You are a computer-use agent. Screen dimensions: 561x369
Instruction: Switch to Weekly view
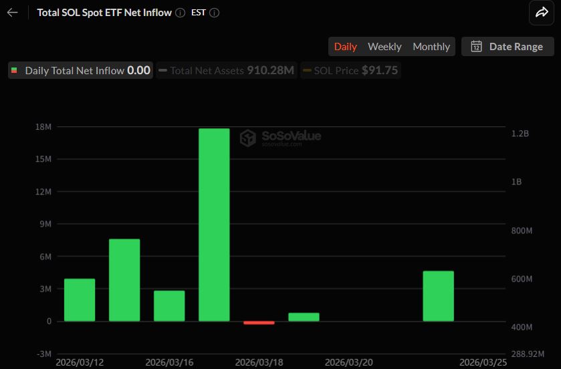(x=384, y=46)
